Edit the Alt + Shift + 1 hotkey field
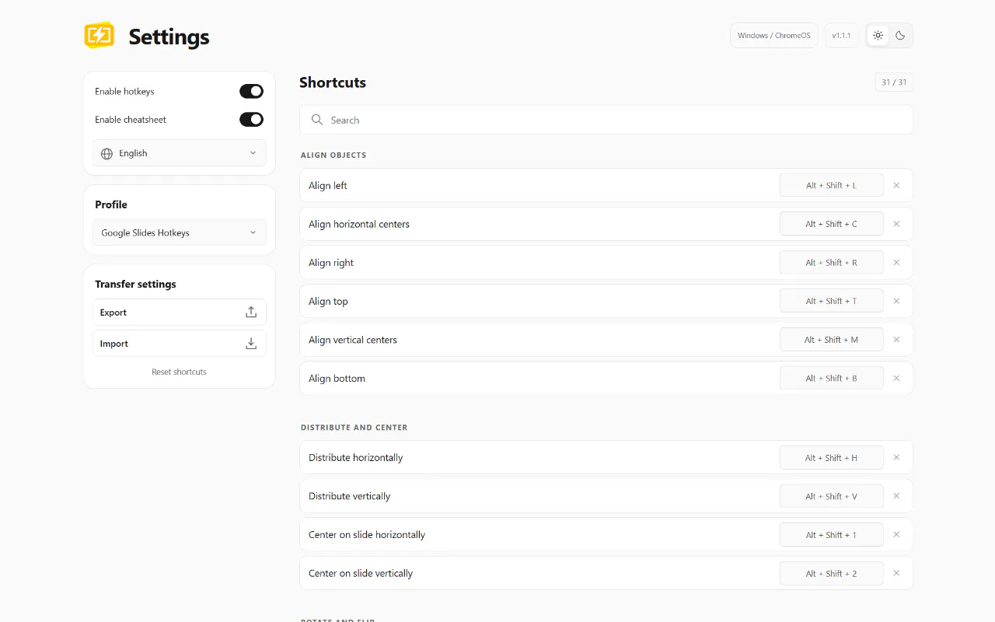The image size is (995, 622). (x=832, y=535)
